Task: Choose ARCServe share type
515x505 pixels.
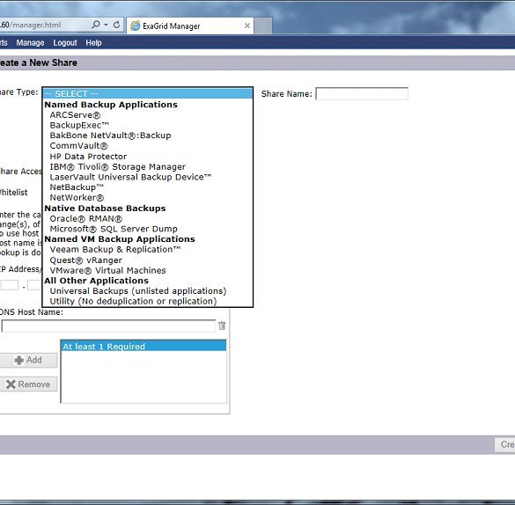Action: point(148,115)
